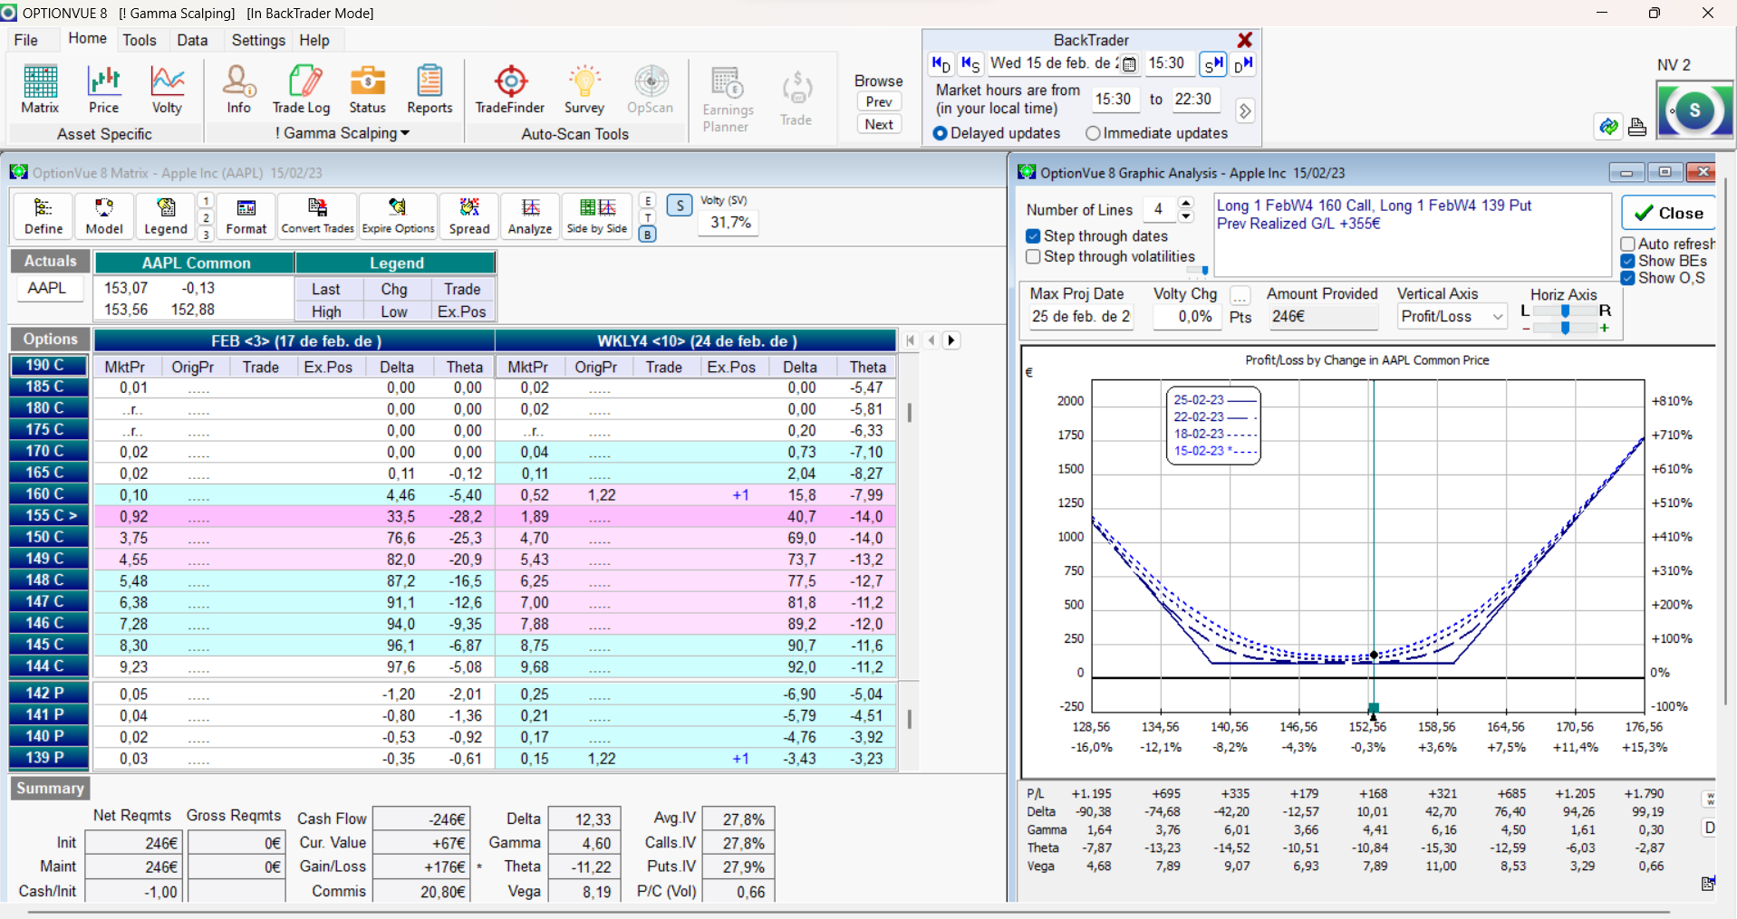Open the asset Info window
Viewport: 1737px width, 919px height.
click(x=239, y=90)
